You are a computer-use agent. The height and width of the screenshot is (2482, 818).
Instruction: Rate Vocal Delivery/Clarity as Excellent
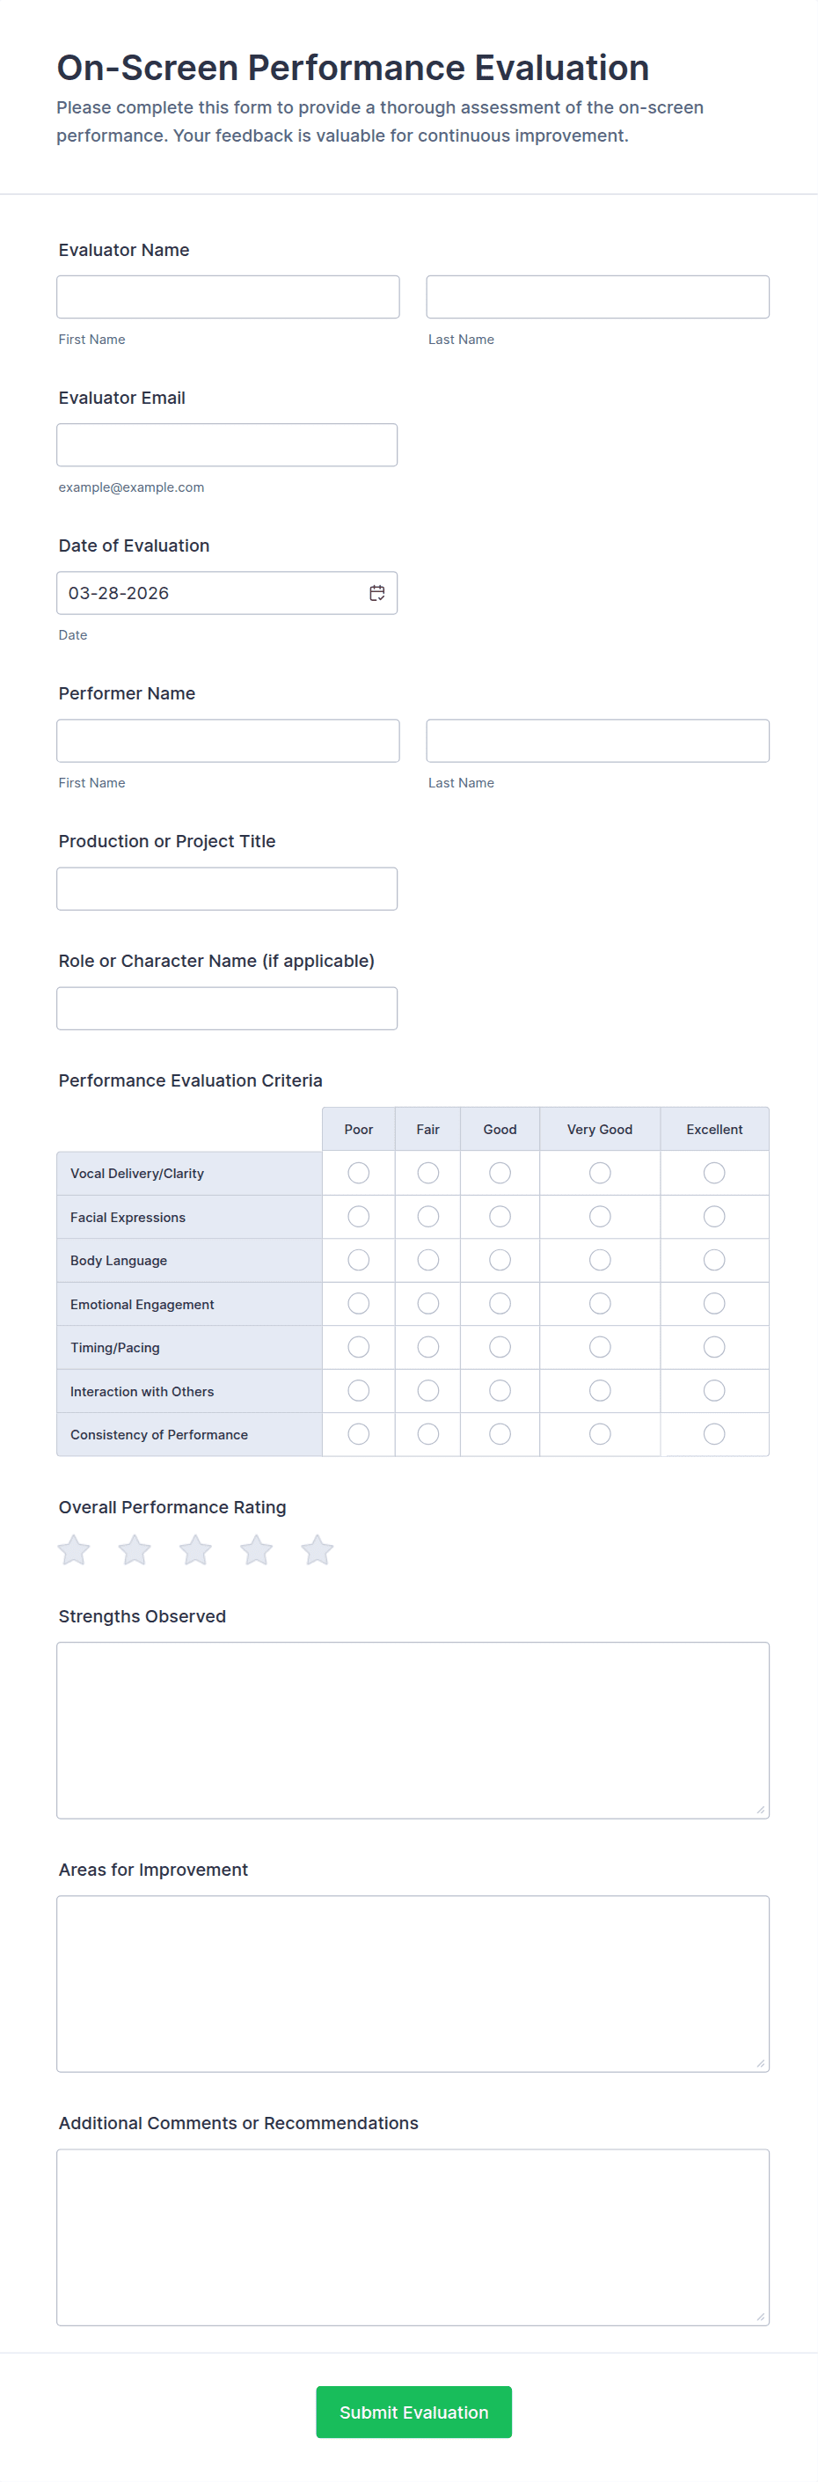714,1173
